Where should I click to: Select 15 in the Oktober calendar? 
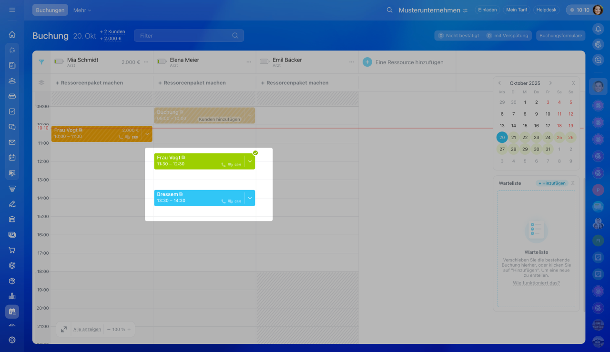tap(525, 126)
